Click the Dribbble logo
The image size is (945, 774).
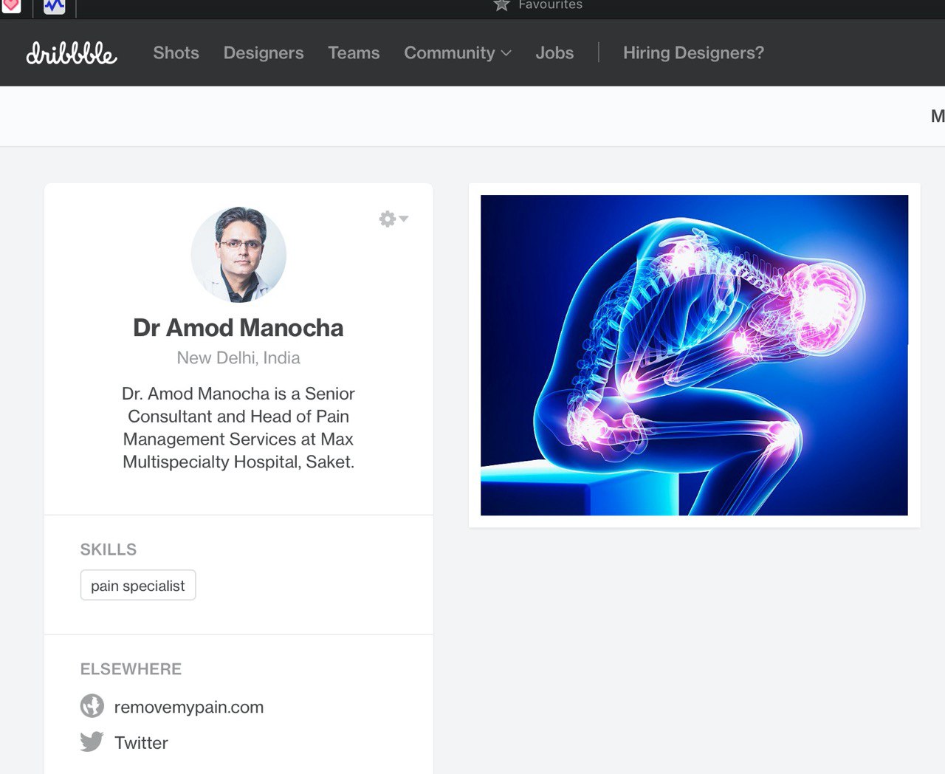pos(72,53)
